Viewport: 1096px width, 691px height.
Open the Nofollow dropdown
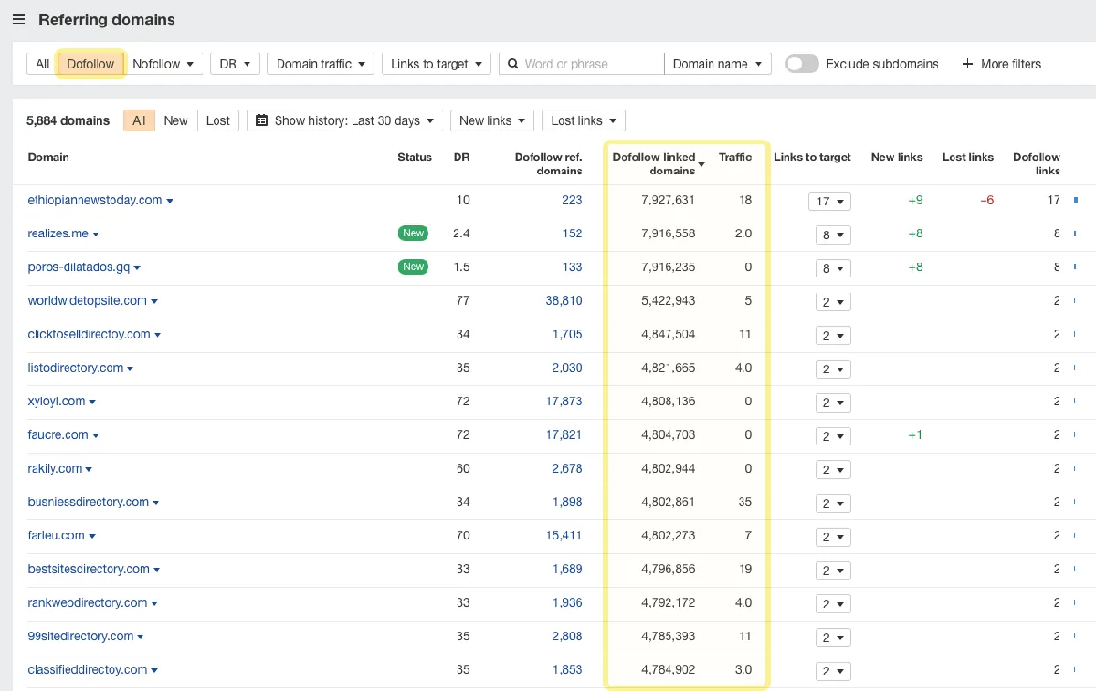coord(163,64)
